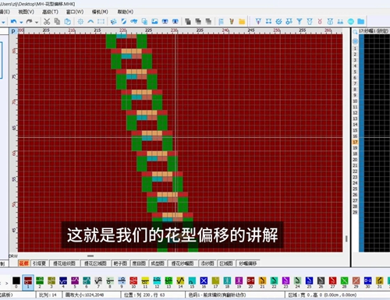Select the crosshair target tool
This screenshot has width=390, height=300.
(80, 22)
